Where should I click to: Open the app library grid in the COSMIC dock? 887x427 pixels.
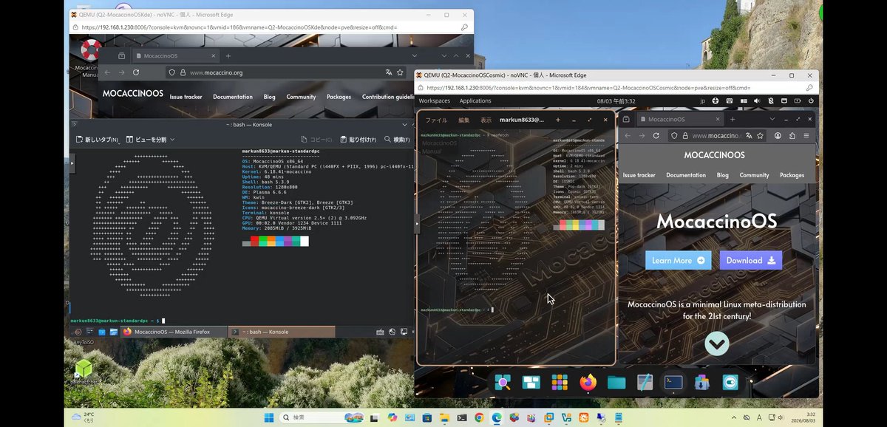point(560,382)
